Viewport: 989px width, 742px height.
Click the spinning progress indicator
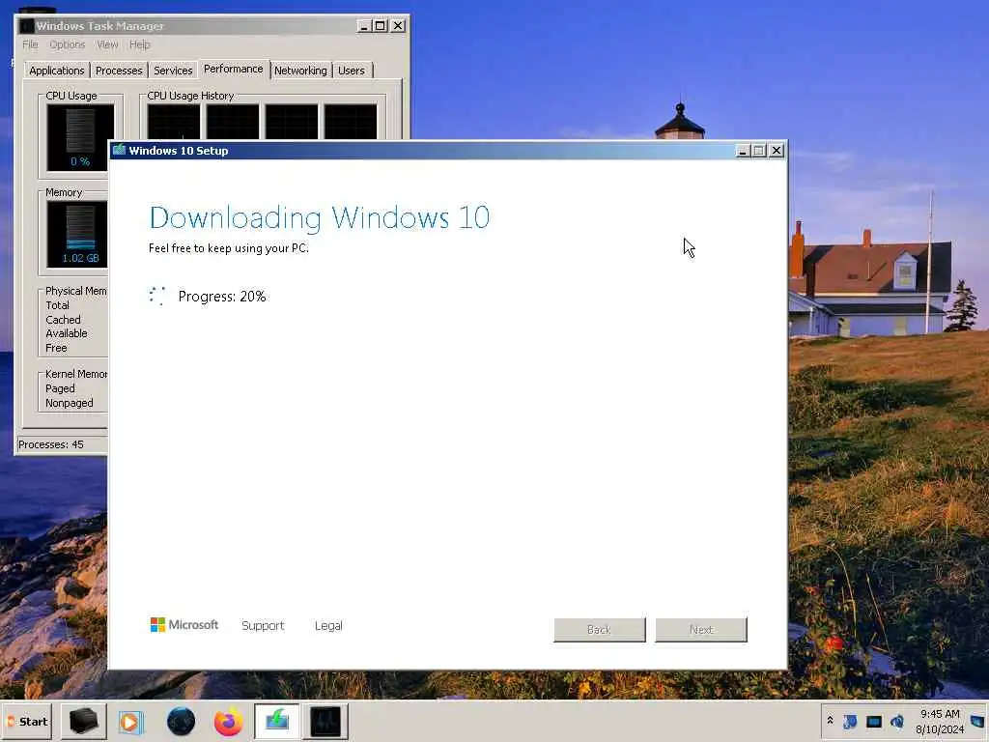pyautogui.click(x=157, y=296)
